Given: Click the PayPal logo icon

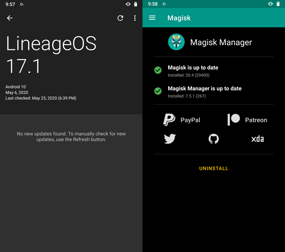Looking at the screenshot, I should tap(169, 120).
